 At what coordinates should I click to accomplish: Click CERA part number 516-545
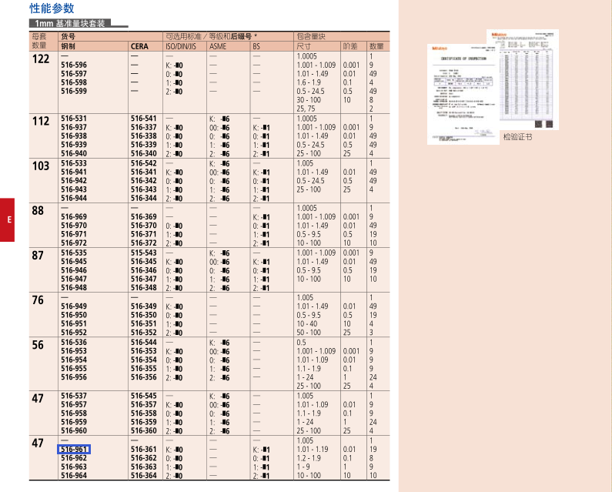(x=144, y=396)
